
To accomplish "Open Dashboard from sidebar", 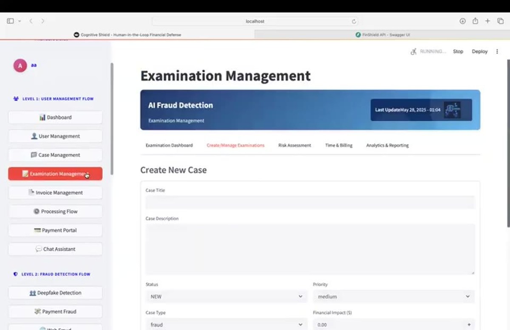I will tap(55, 117).
